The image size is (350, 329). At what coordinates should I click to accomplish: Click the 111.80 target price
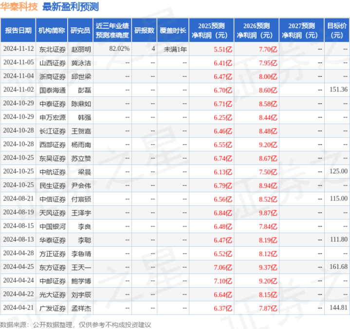339,239
